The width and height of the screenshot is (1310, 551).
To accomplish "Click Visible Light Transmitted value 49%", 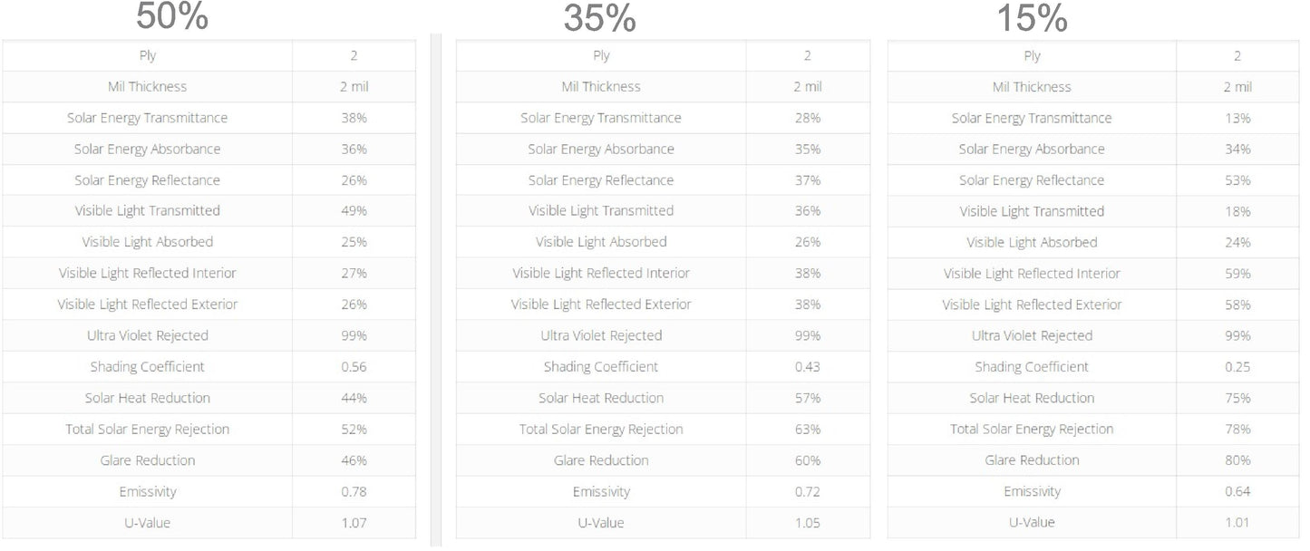I will pos(354,211).
